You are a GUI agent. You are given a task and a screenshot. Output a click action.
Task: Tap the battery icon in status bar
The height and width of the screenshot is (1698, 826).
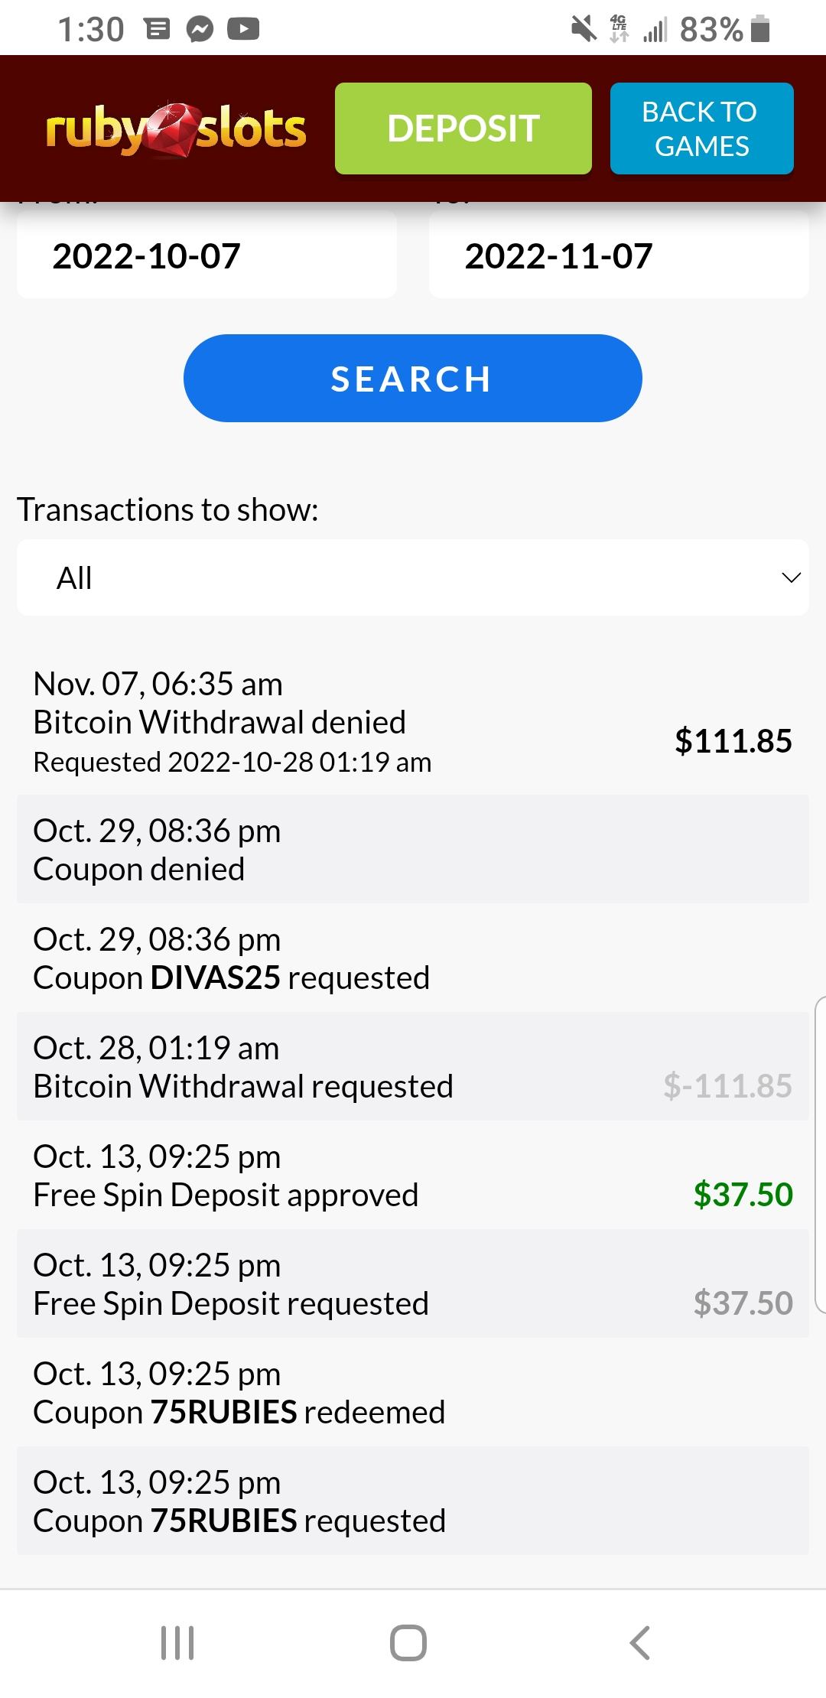759,30
